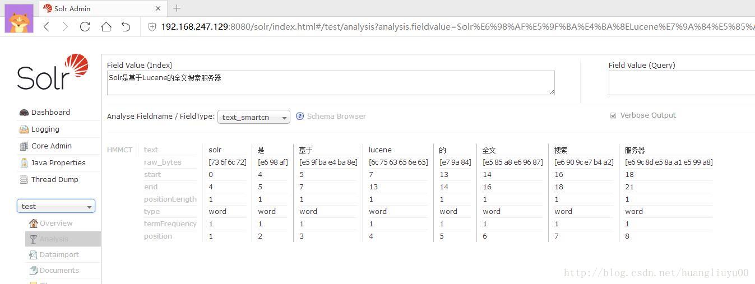The image size is (755, 284).
Task: Click the Documents page icon
Action: point(34,271)
